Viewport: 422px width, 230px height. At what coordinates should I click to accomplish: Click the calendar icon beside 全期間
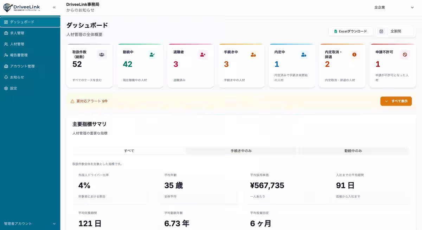click(381, 31)
